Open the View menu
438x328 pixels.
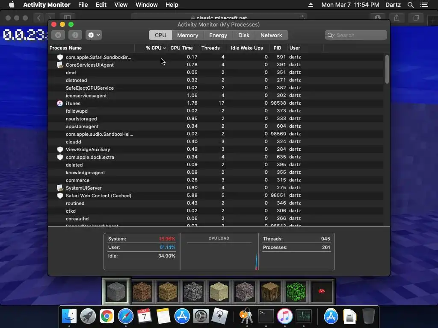pos(121,5)
